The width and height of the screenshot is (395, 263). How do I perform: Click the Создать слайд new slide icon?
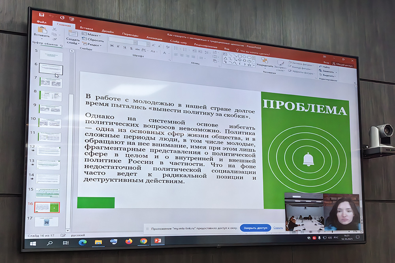click(73, 34)
